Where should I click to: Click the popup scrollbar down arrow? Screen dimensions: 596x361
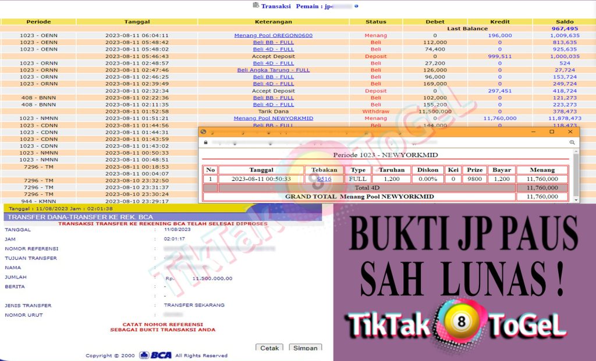576,199
